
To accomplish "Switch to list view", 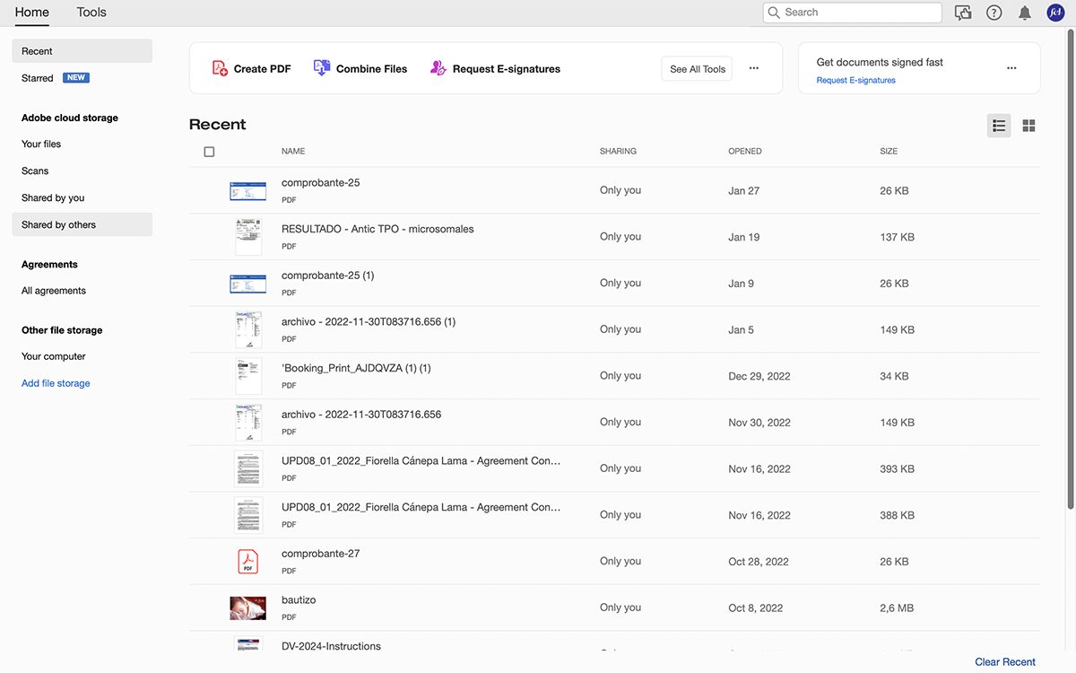I will click(x=999, y=126).
